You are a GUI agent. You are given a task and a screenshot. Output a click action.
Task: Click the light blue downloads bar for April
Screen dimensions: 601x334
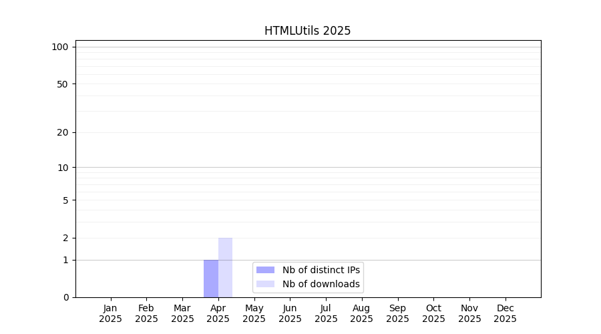click(x=225, y=267)
